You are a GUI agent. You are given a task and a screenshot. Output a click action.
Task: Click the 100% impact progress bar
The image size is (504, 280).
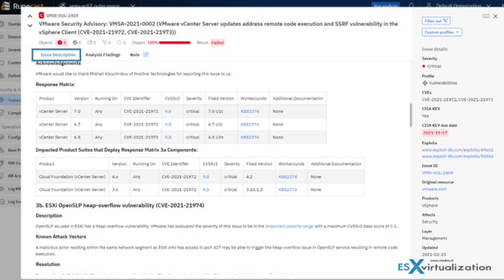pyautogui.click(x=174, y=43)
